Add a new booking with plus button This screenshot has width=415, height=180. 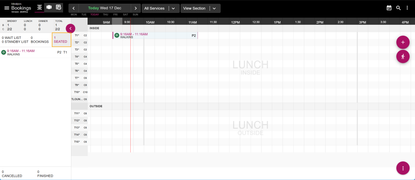(403, 43)
